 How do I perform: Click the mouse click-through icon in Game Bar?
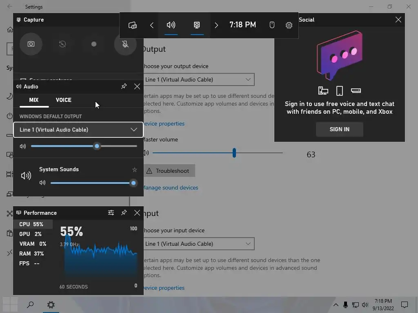(x=272, y=25)
